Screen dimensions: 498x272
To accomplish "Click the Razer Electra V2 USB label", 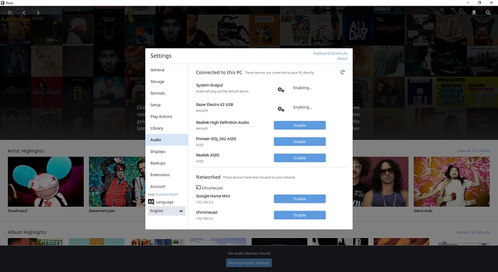I will tap(214, 105).
